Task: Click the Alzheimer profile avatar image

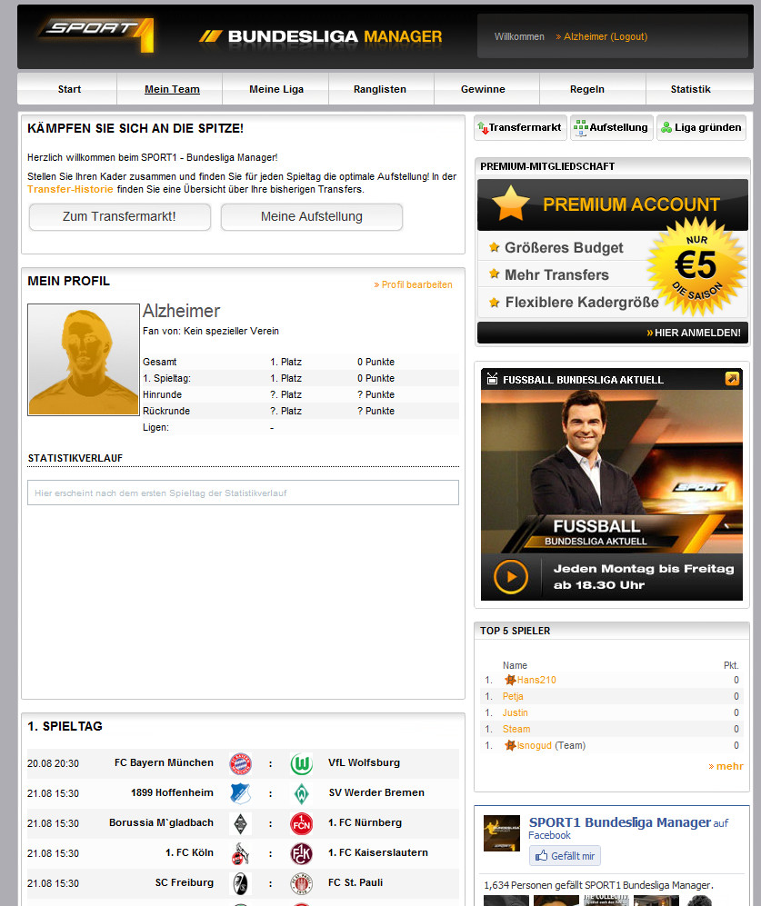Action: (84, 359)
